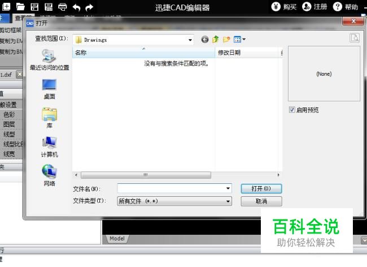Click the Undo arrow icon
The image size is (367, 267).
point(76,7)
